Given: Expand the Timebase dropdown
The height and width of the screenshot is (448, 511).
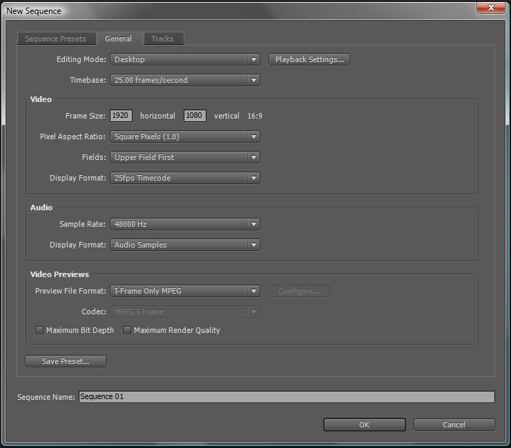Looking at the screenshot, I should click(x=184, y=81).
